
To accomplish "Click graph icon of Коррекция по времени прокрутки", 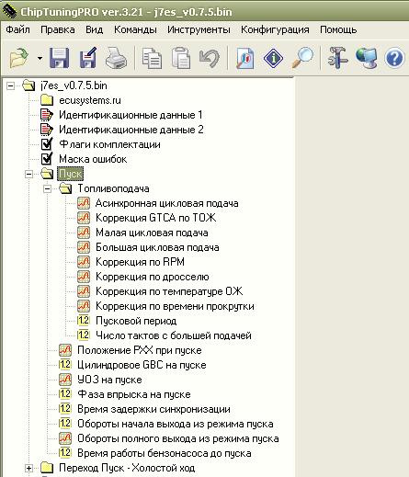I will [84, 306].
